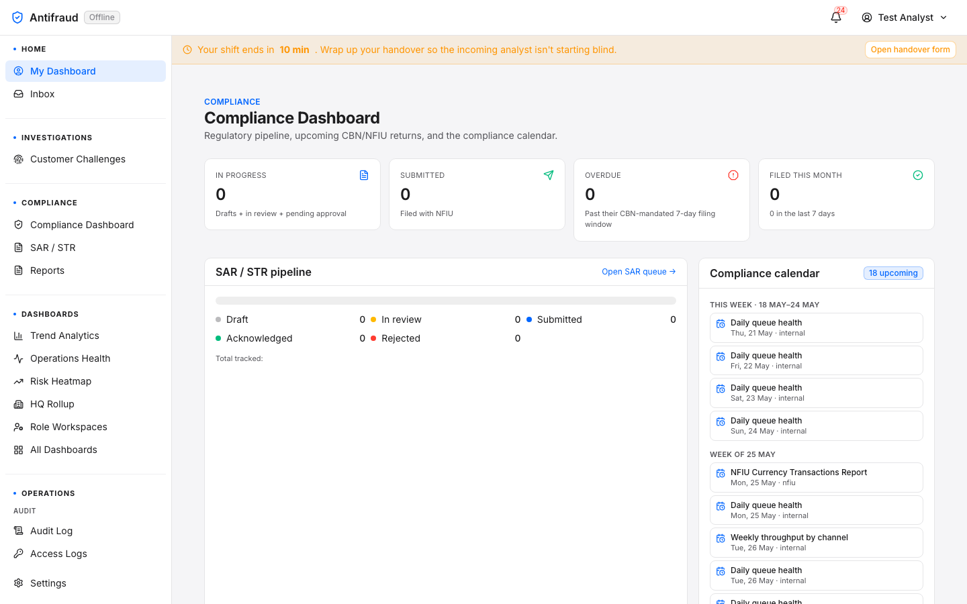Open handover form button
967x604 pixels.
[x=910, y=50]
